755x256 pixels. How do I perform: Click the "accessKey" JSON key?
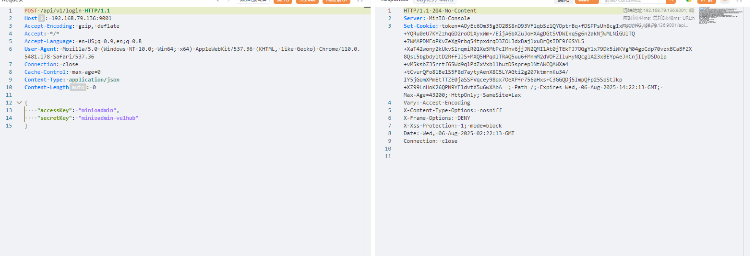coord(55,110)
